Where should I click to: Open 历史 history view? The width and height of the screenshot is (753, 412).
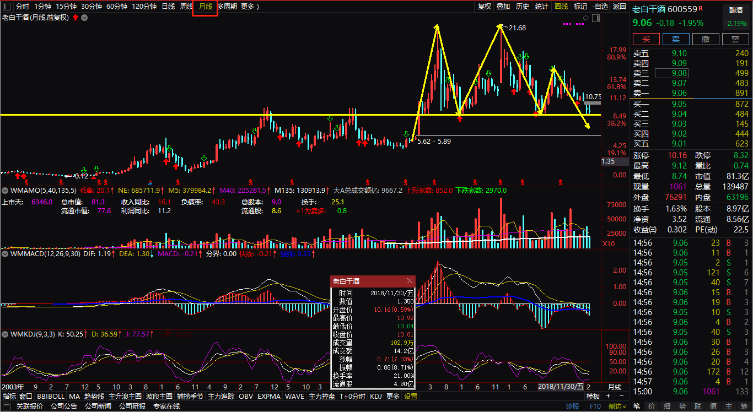[523, 7]
